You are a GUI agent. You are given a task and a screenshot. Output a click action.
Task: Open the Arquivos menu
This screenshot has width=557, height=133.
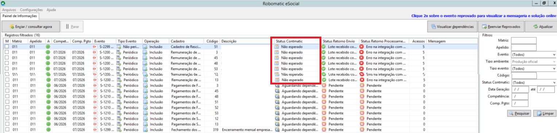(x=9, y=10)
